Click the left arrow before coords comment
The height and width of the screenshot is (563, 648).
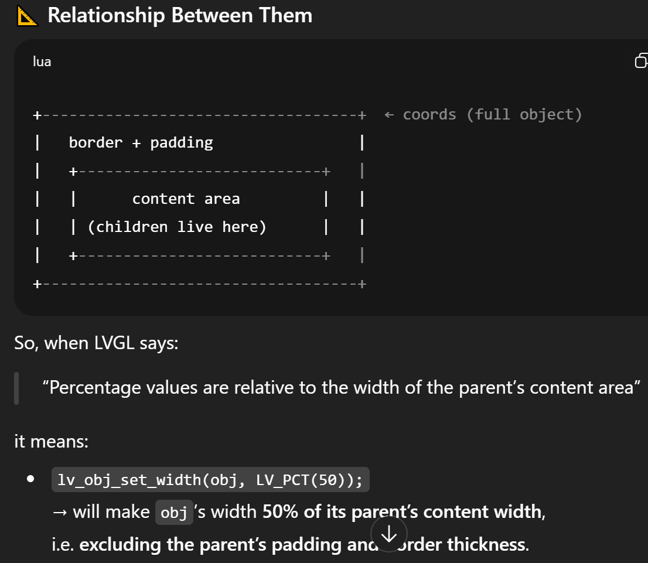pyautogui.click(x=389, y=114)
